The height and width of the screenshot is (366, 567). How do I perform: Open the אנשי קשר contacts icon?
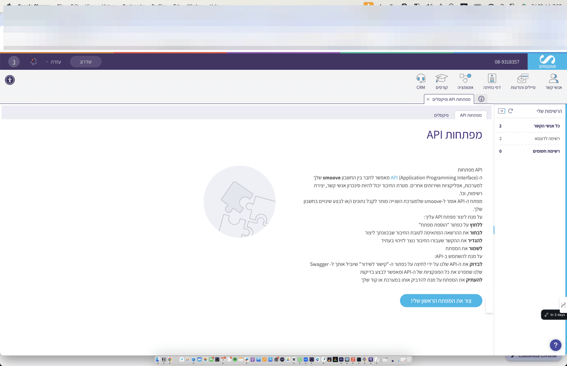click(x=554, y=81)
